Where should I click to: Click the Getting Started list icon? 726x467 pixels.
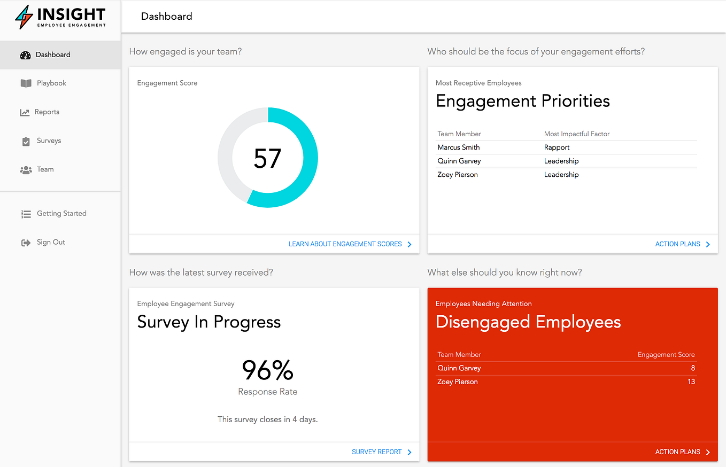(26, 213)
